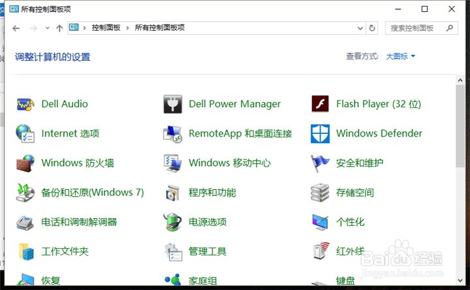The width and height of the screenshot is (470, 290).
Task: Click the 程序和功能 label
Action: [212, 193]
